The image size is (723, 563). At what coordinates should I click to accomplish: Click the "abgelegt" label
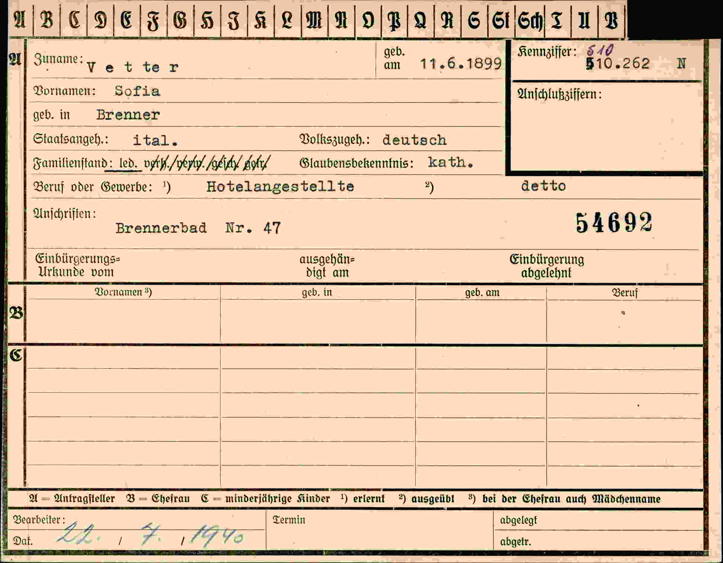click(518, 520)
